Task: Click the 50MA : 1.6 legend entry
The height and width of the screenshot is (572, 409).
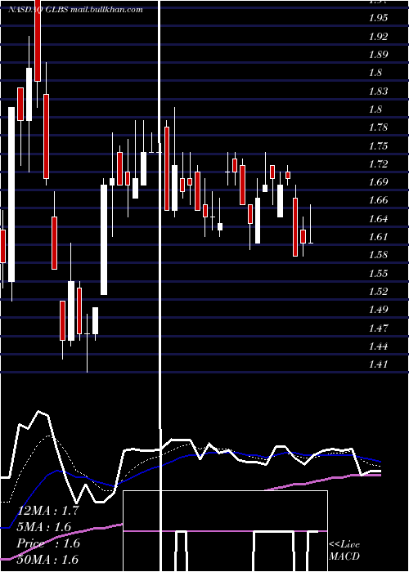Action: pos(47,559)
